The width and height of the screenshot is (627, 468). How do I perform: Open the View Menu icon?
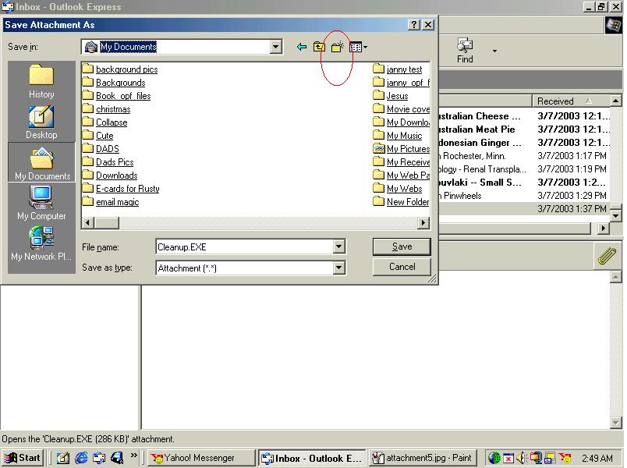[x=358, y=47]
